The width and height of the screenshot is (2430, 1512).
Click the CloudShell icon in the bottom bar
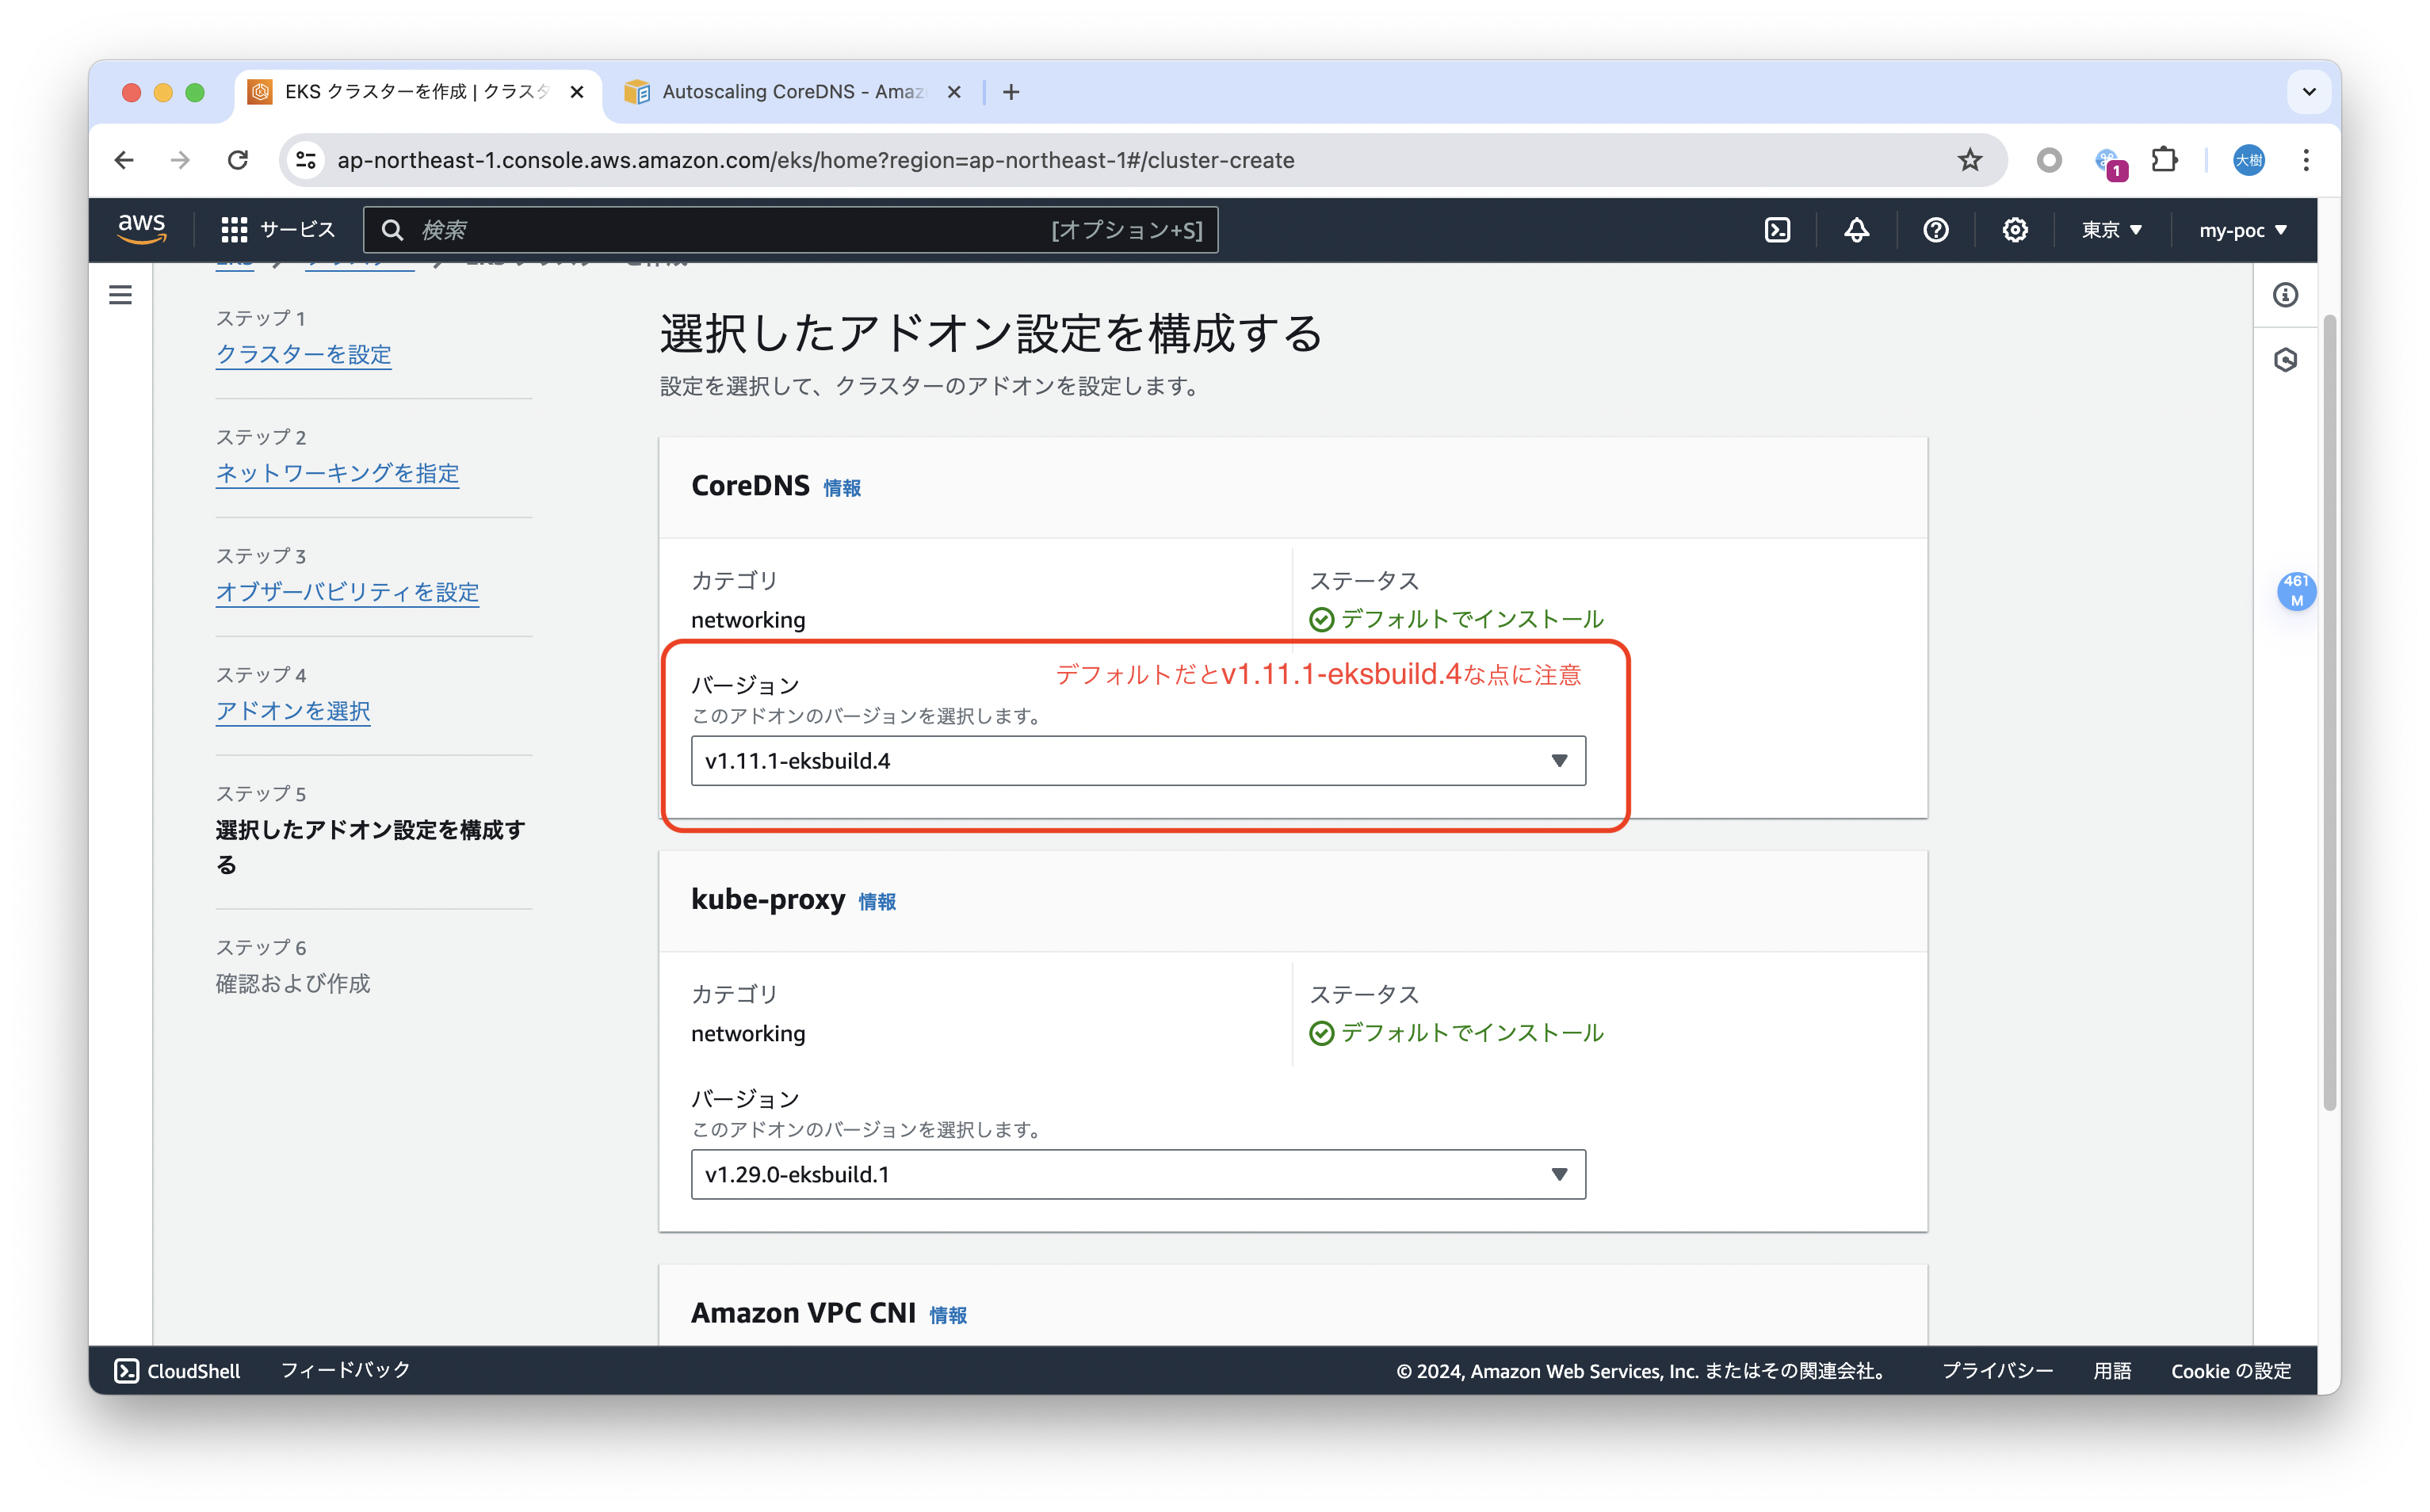[x=128, y=1371]
